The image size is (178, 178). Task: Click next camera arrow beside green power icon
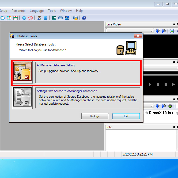pos(164,106)
